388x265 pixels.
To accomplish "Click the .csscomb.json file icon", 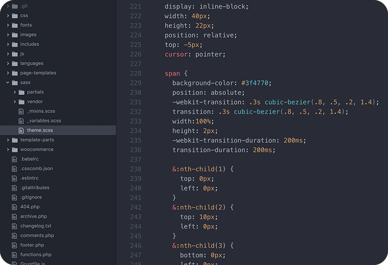I will pos(15,169).
